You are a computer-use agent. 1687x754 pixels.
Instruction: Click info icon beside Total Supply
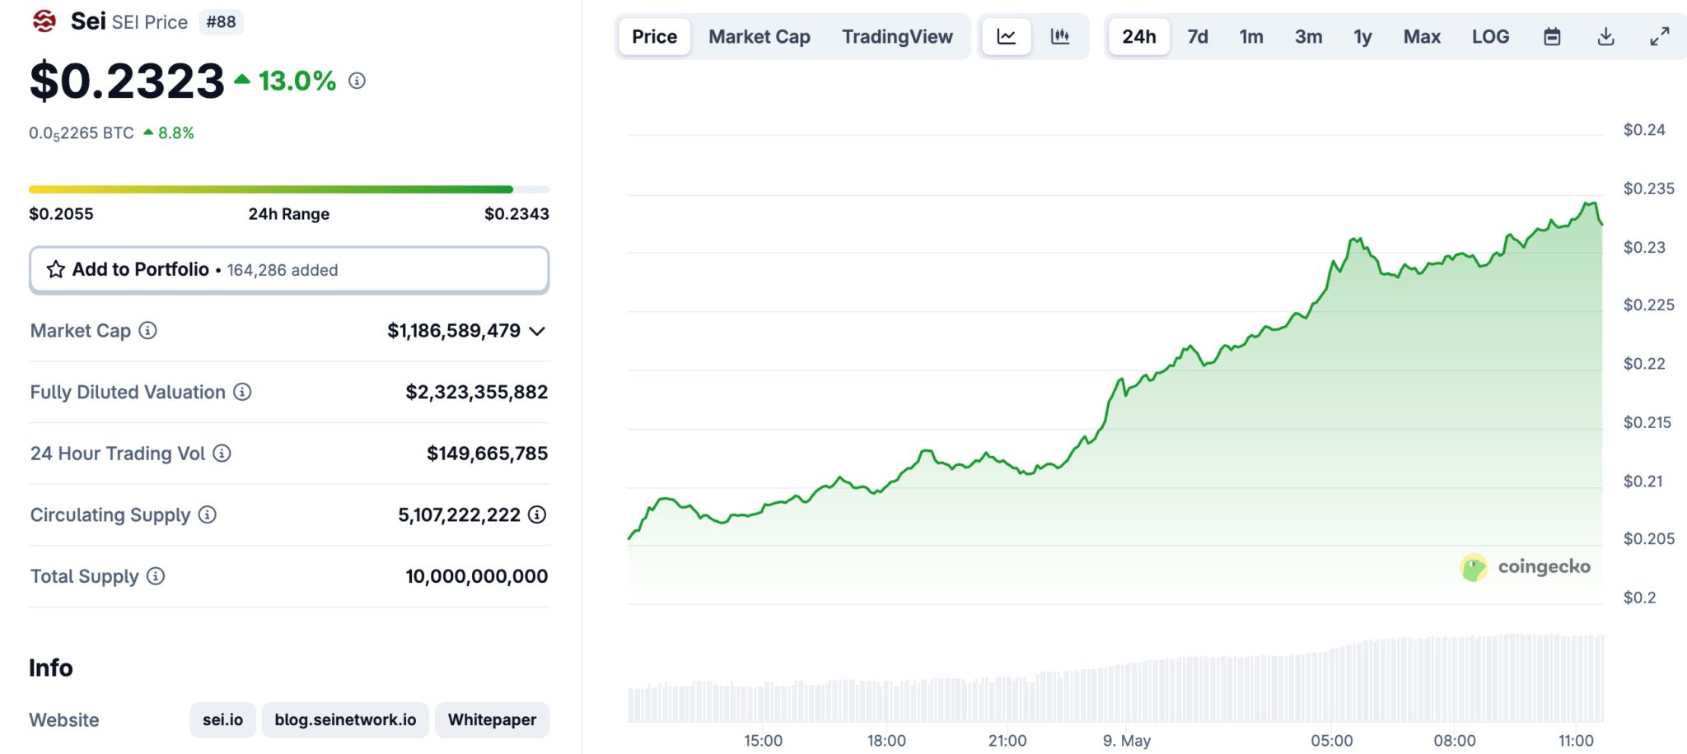point(156,576)
